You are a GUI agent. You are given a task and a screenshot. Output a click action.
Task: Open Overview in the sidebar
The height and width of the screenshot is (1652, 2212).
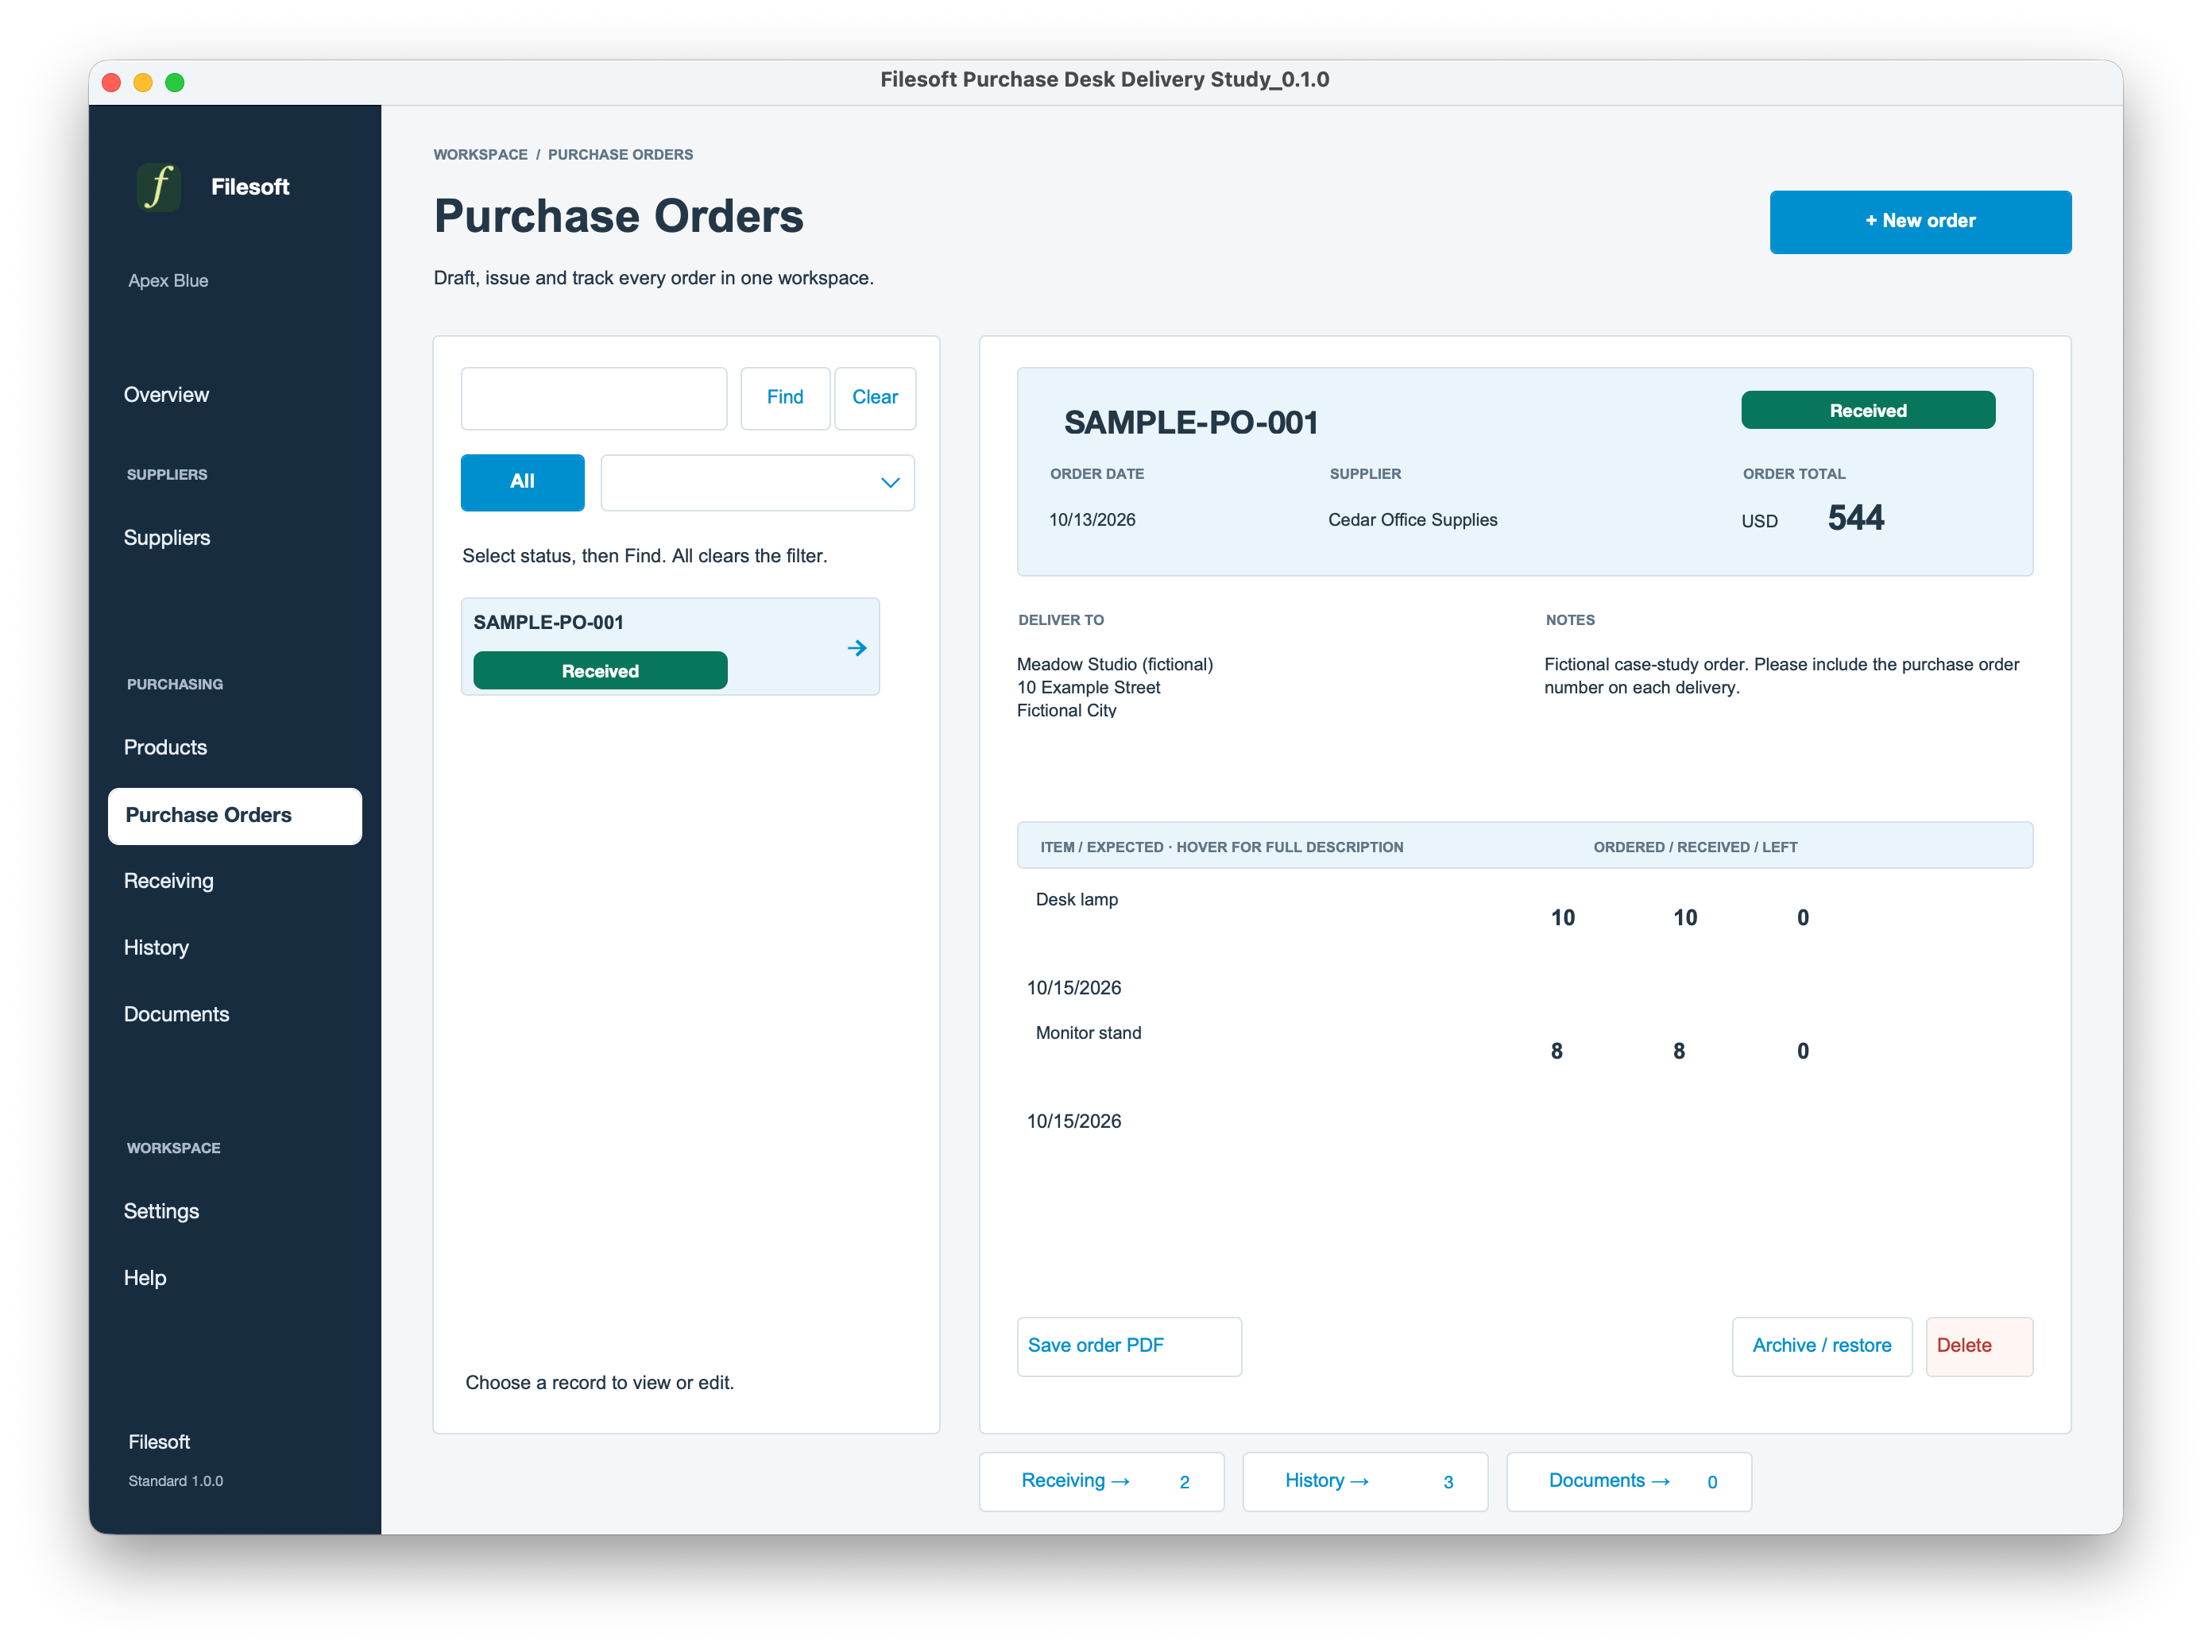point(166,395)
